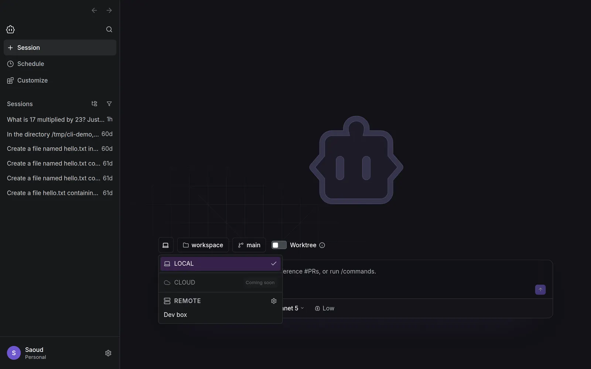Open search with the magnifier icon
Image resolution: width=591 pixels, height=369 pixels.
click(109, 29)
